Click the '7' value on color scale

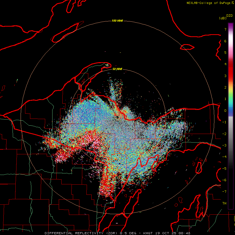coord(225,29)
